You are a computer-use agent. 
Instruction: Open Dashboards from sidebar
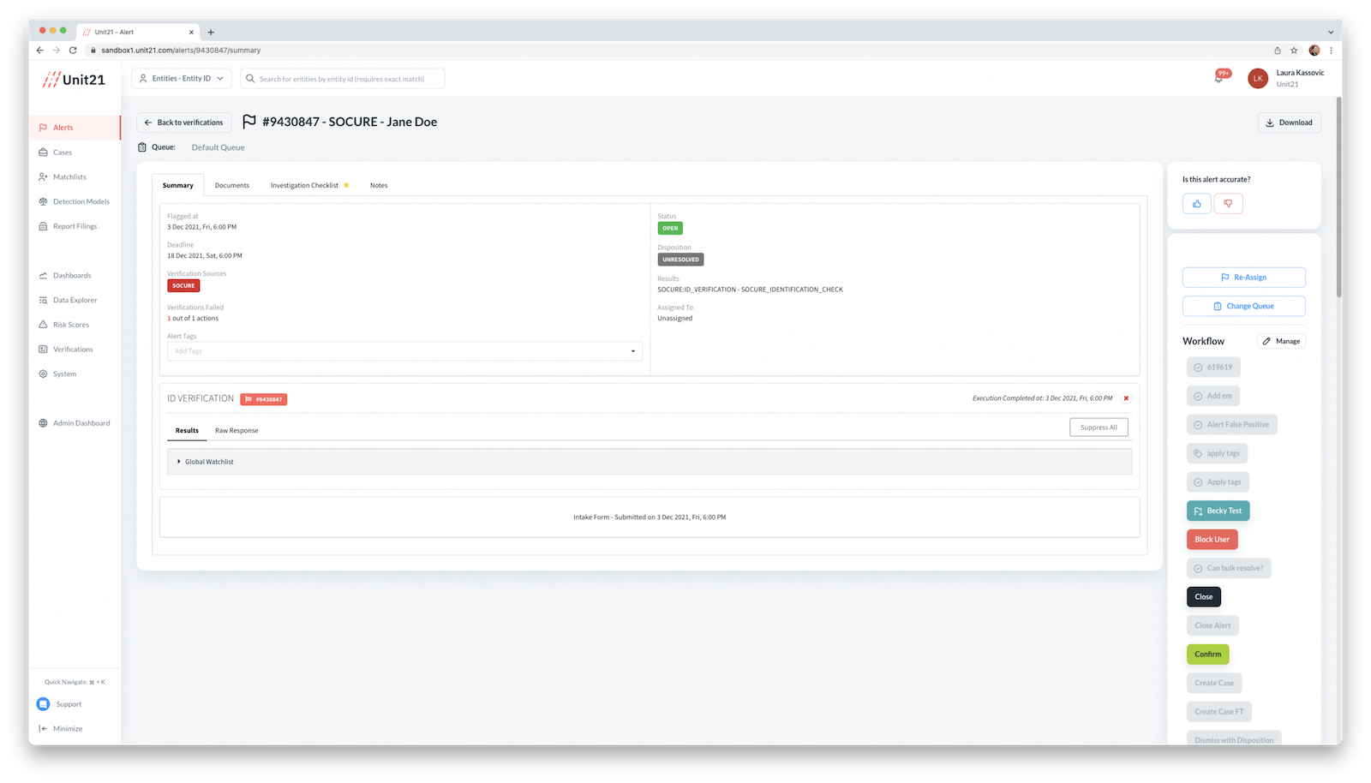[x=71, y=276]
